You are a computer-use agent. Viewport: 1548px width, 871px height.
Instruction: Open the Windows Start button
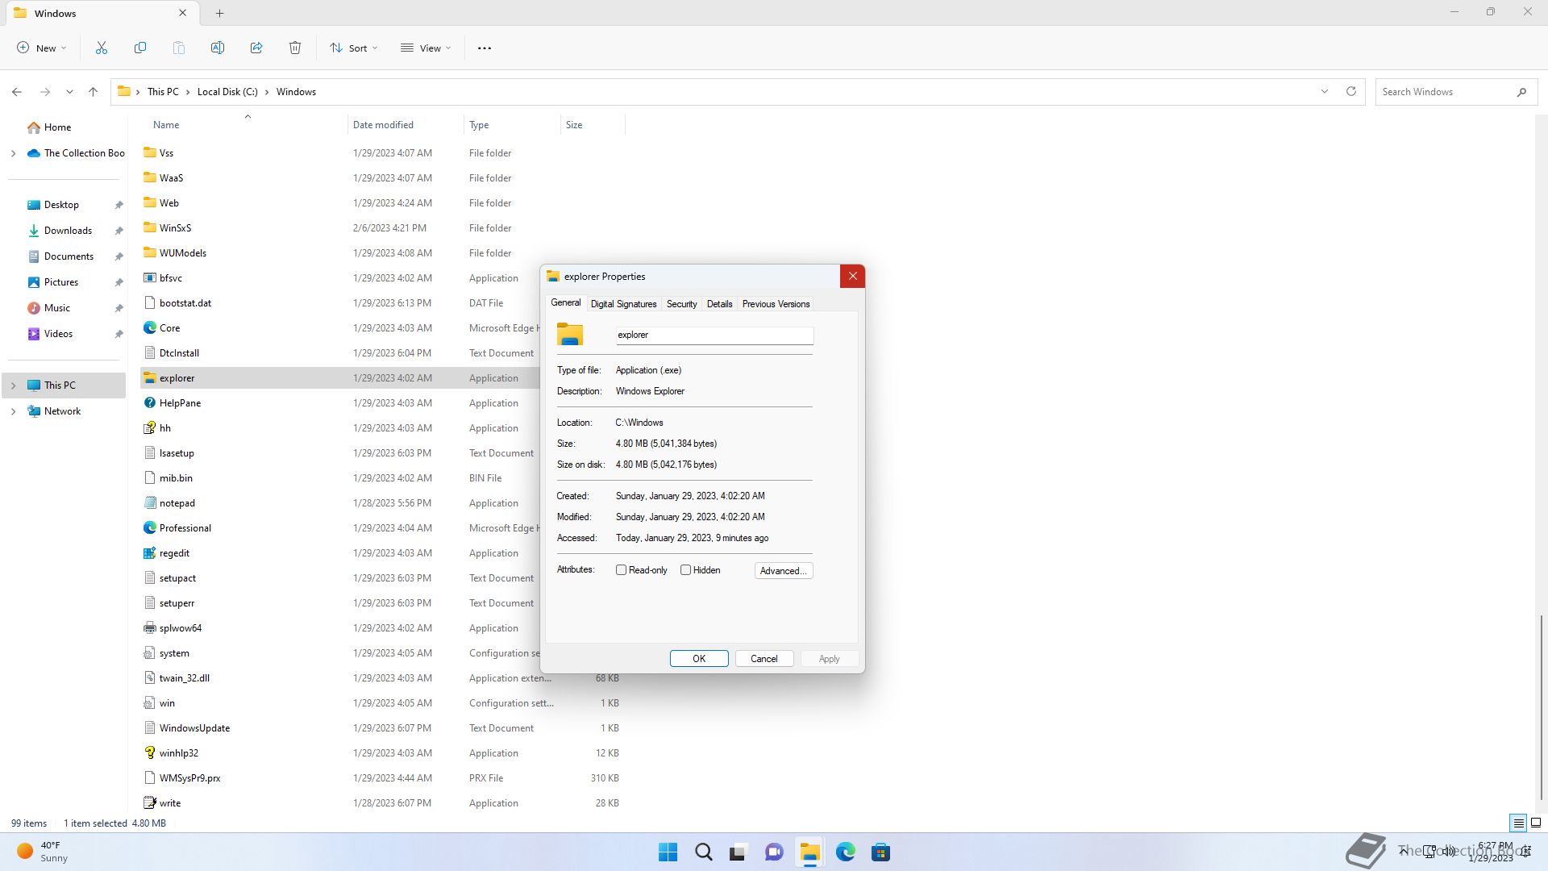click(668, 852)
